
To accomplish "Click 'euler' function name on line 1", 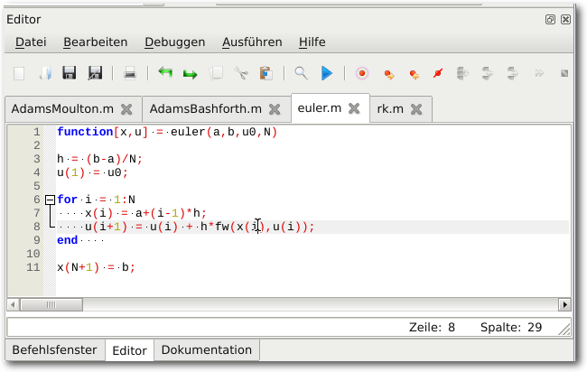I will (188, 132).
